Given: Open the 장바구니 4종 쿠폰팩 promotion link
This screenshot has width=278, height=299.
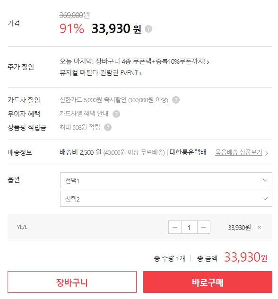Looking at the screenshot, I should (x=134, y=62).
